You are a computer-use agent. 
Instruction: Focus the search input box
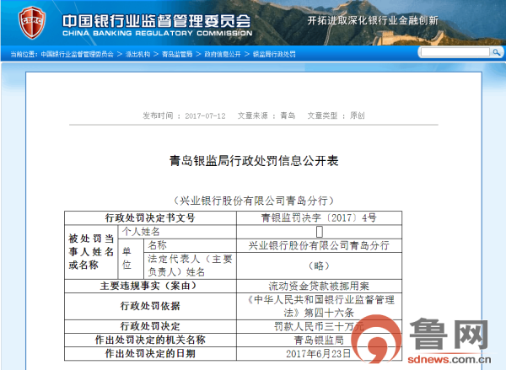tap(455, 52)
